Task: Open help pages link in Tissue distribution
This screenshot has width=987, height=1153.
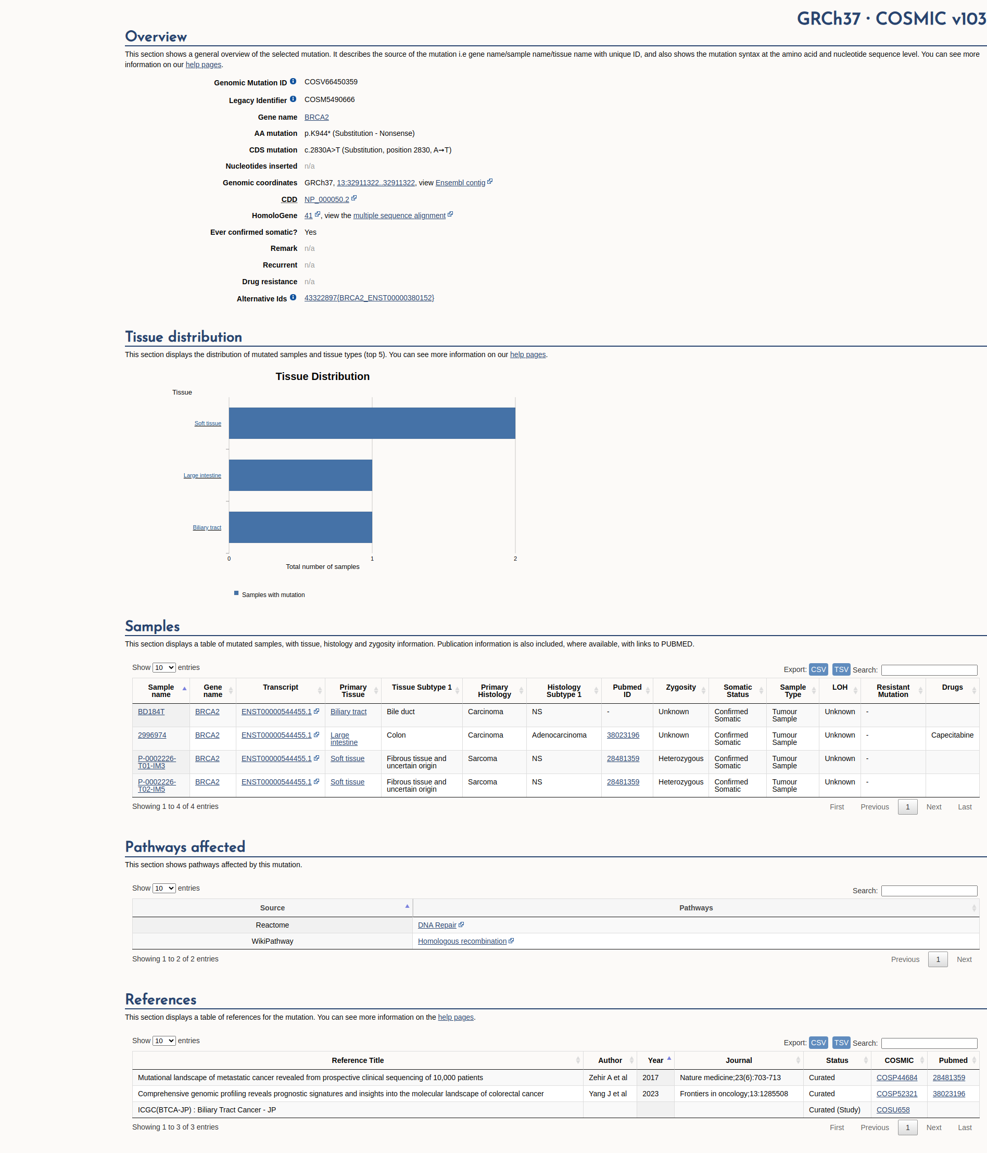Action: click(527, 354)
